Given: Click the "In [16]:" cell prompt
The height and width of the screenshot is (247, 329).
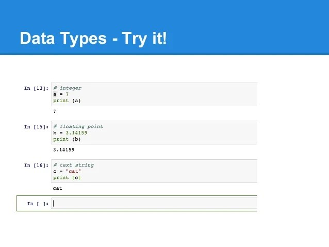Looking at the screenshot, I should pos(36,165).
